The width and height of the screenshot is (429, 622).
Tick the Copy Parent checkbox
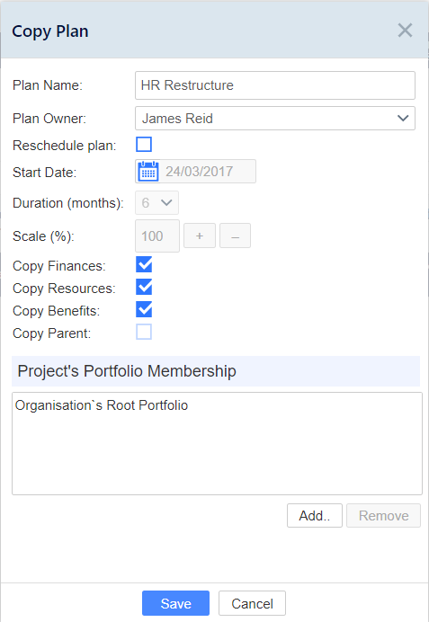144,332
